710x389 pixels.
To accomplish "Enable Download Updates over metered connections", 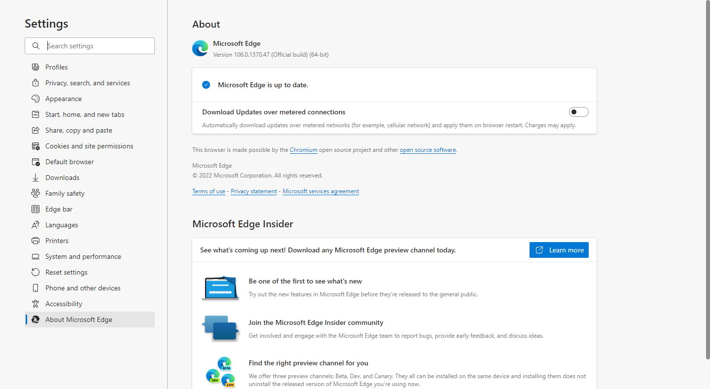I will pos(578,111).
